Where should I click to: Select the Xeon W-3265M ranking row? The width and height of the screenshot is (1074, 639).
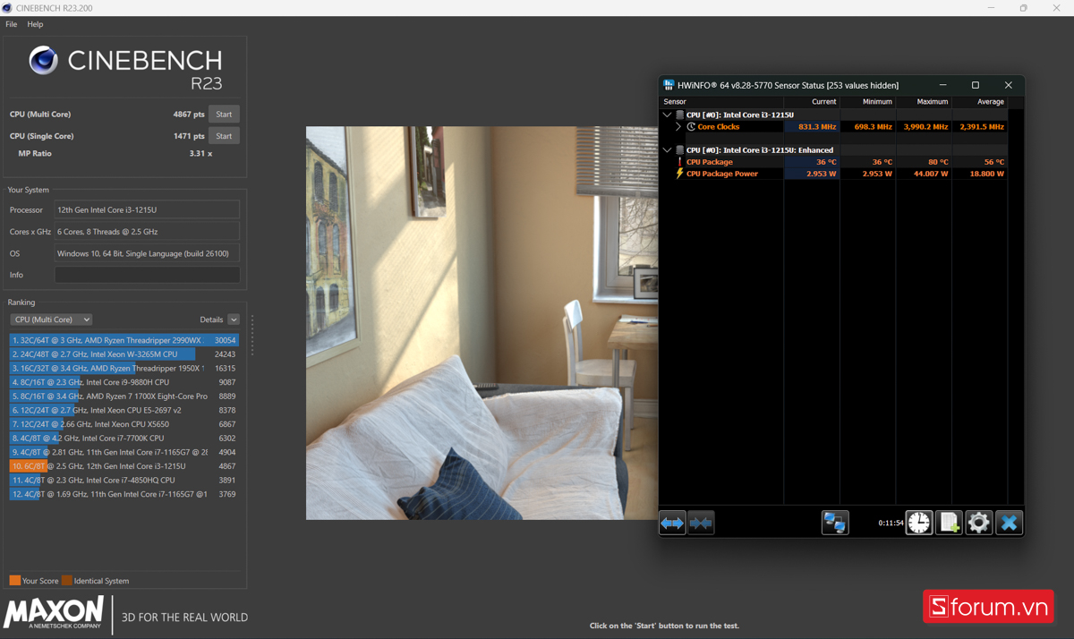(x=124, y=354)
